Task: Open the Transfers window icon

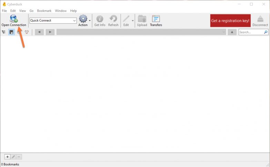Action: [x=156, y=19]
